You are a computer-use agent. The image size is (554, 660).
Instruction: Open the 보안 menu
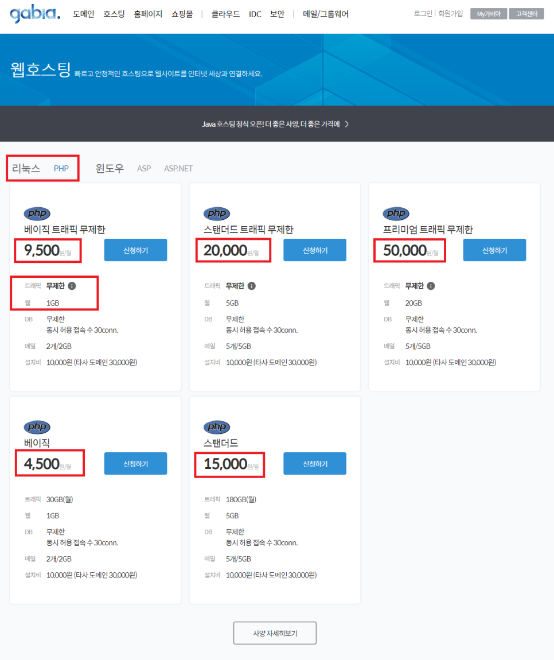[x=277, y=14]
